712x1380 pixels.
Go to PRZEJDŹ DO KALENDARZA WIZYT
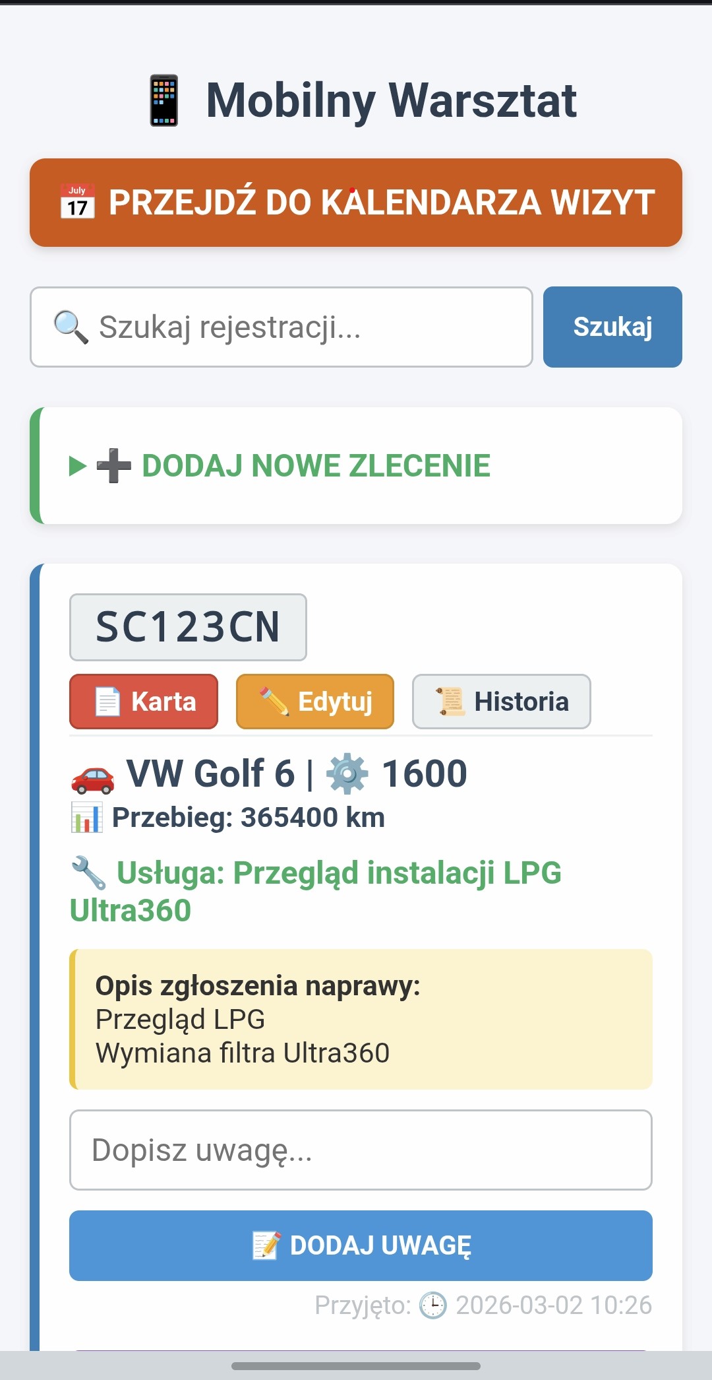point(356,203)
